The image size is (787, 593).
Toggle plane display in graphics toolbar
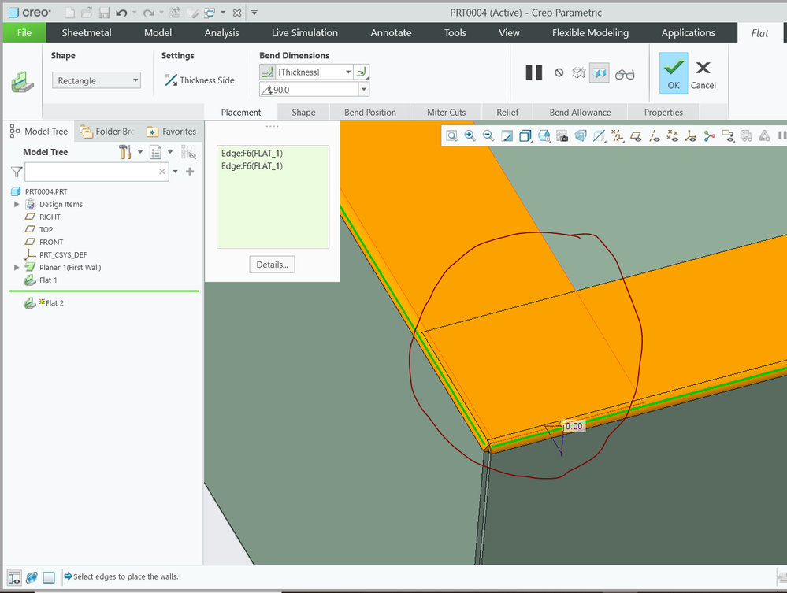[636, 135]
